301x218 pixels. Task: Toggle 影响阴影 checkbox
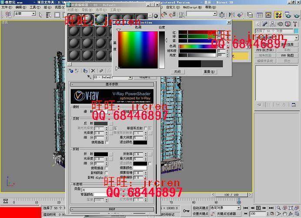tap(106, 173)
